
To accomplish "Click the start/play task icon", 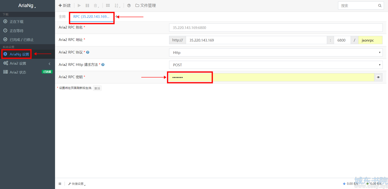I will pos(79,6).
